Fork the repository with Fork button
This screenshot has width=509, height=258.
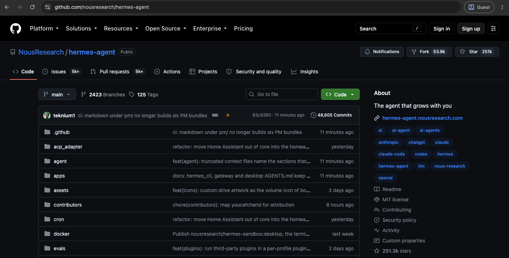coord(429,52)
